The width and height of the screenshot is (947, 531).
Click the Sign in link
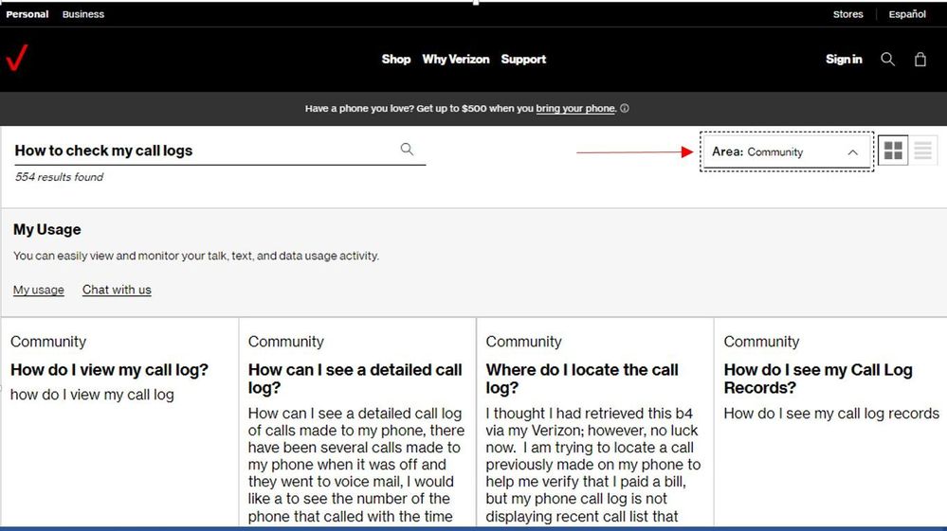coord(844,59)
